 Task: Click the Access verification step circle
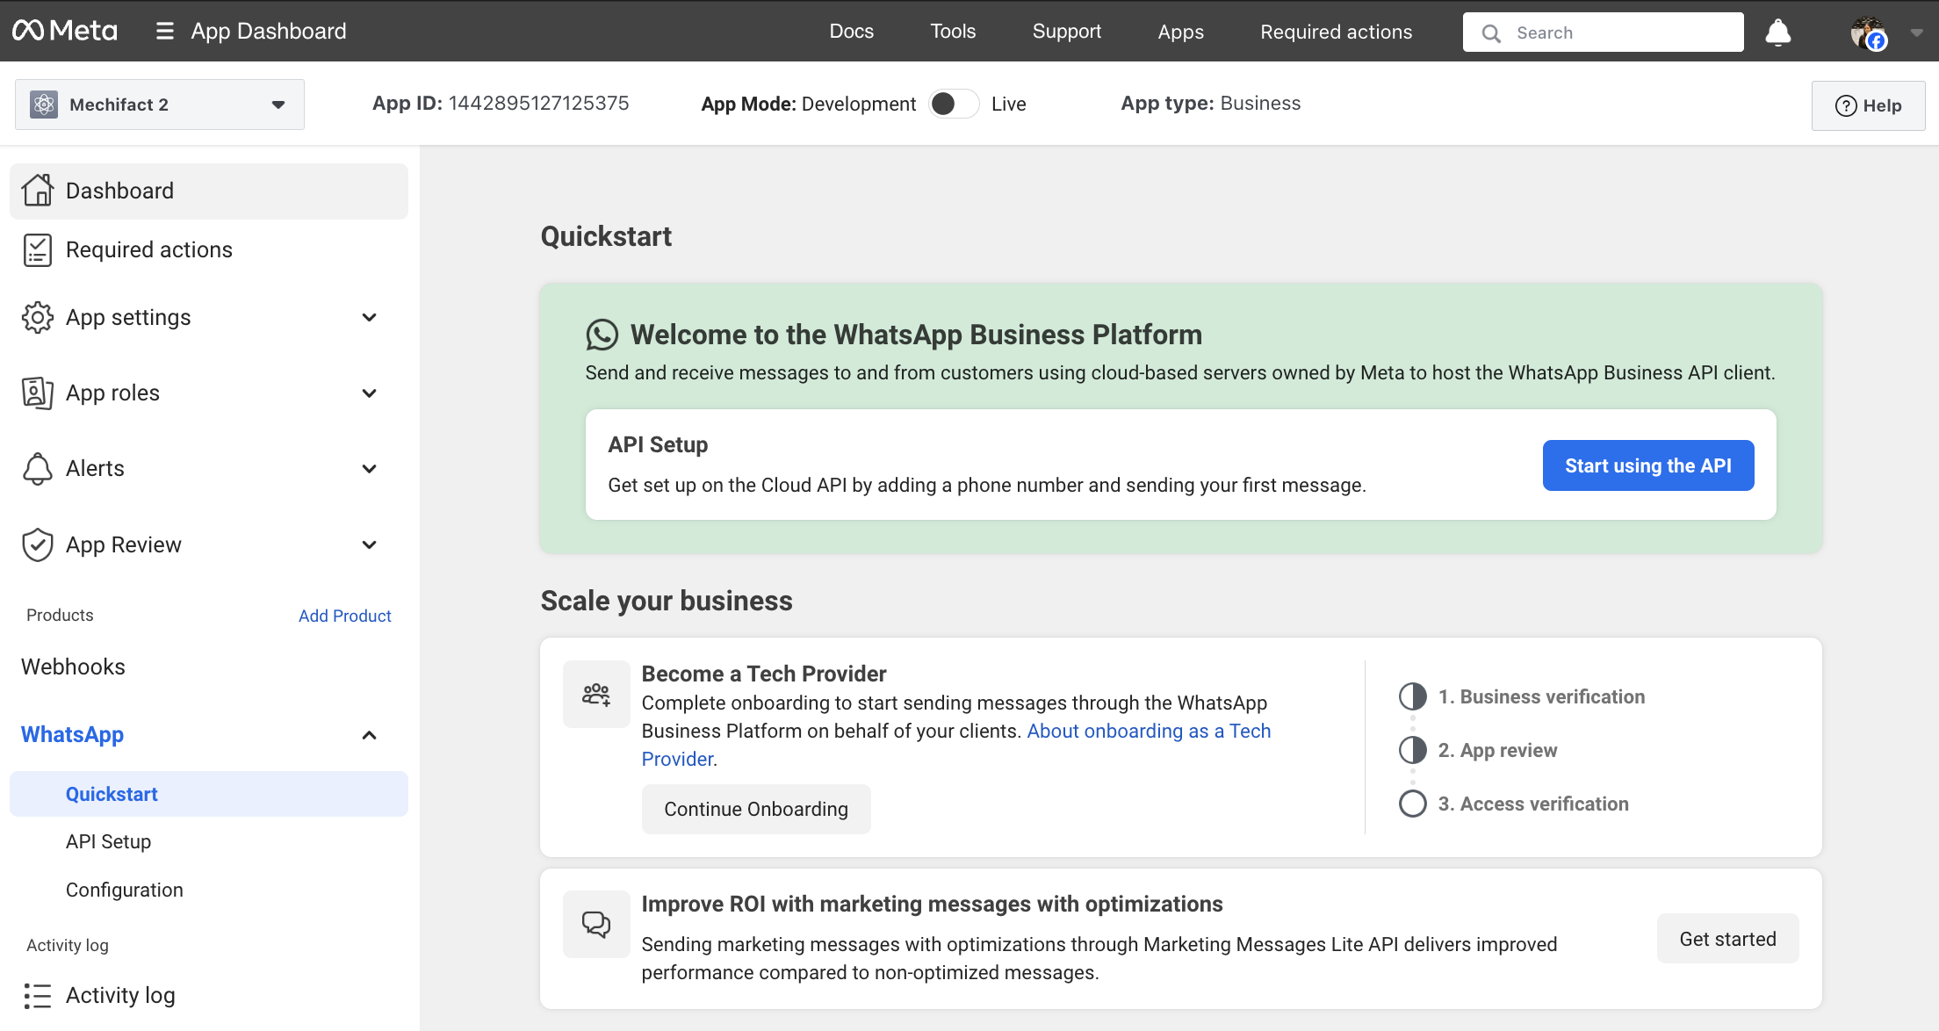pos(1412,803)
